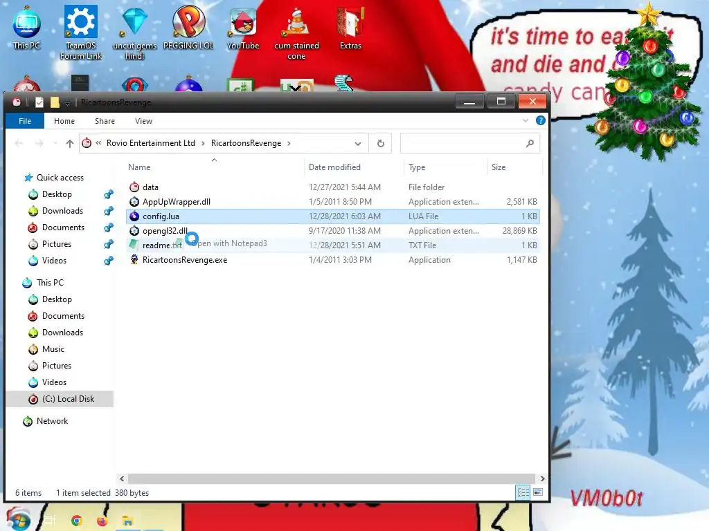Click the New folder quick access toolbar icon
The height and width of the screenshot is (531, 709).
(55, 102)
